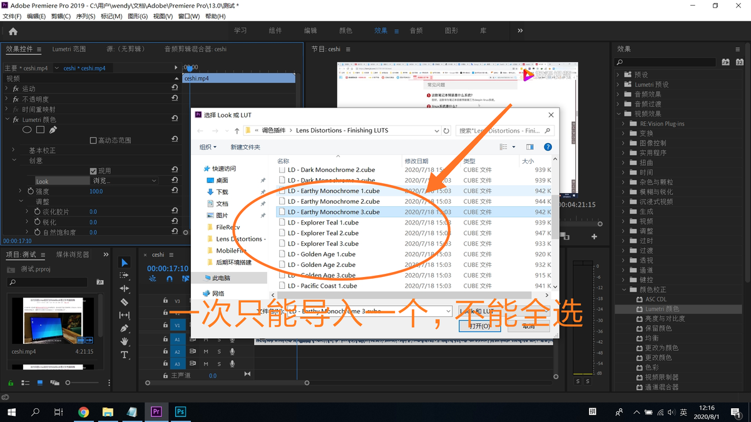751x422 pixels.
Task: Toggle project panel write lock icon
Action: pyautogui.click(x=10, y=383)
